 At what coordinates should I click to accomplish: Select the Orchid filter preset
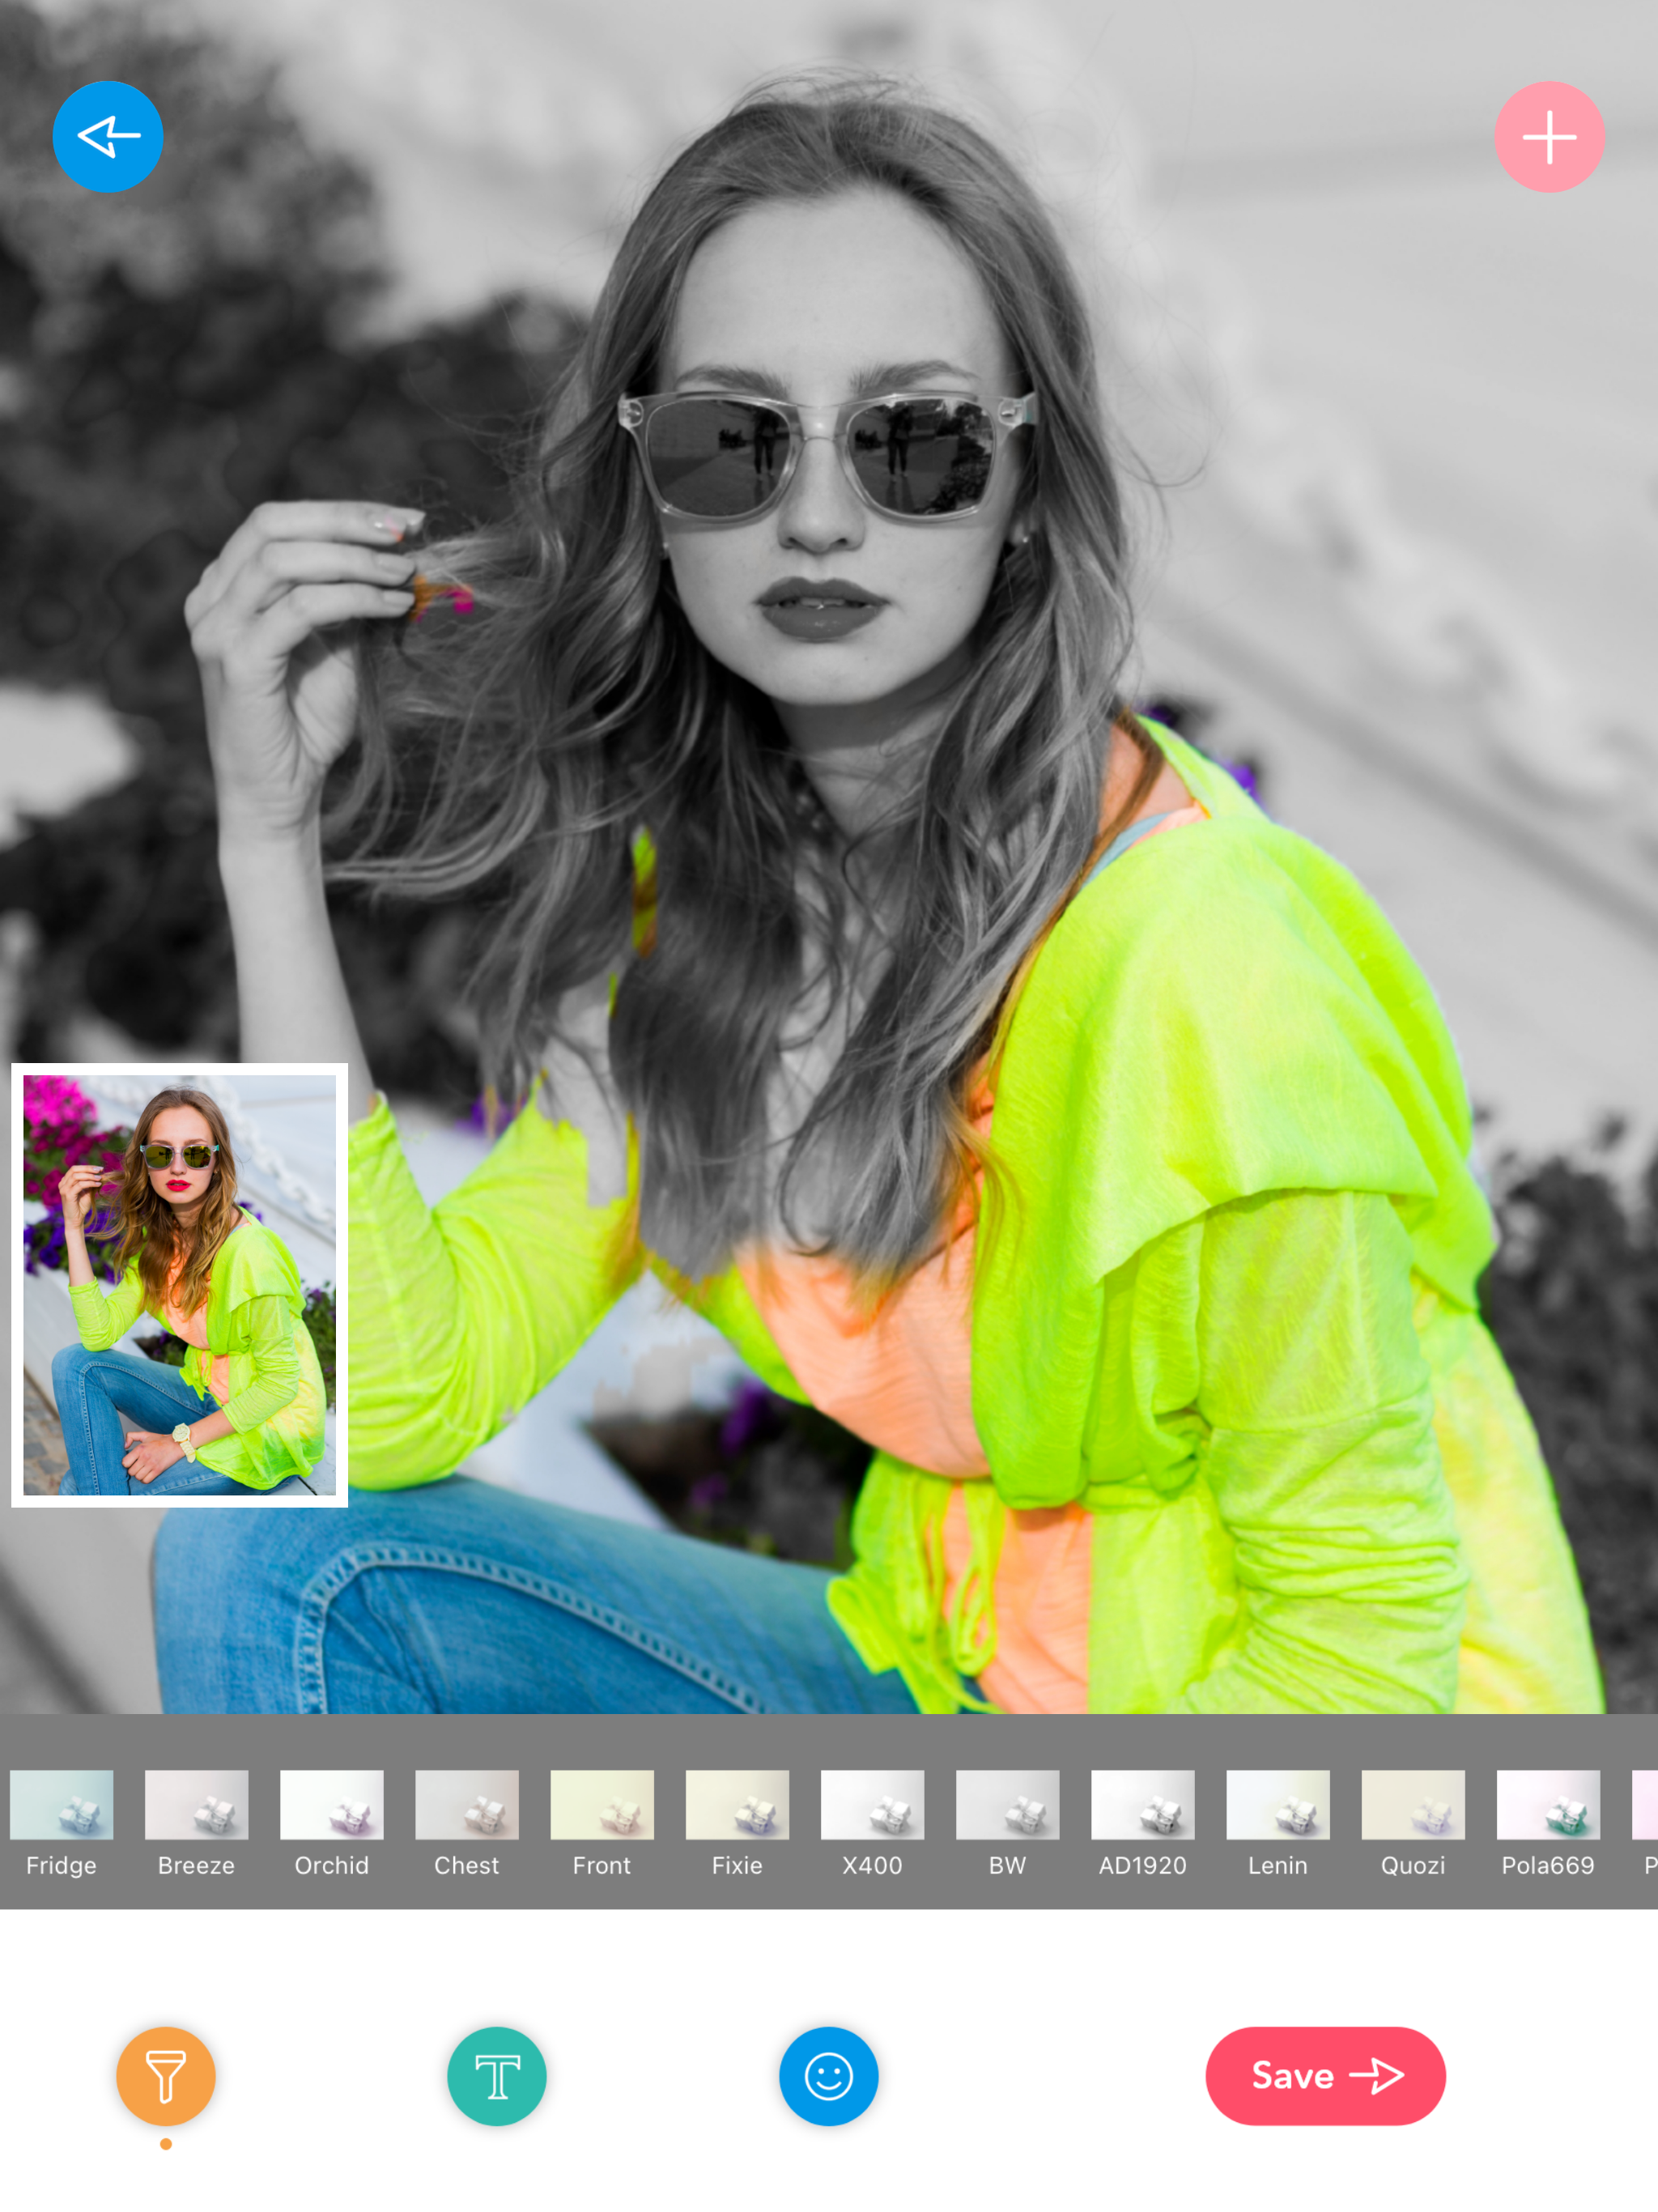pos(332,1805)
